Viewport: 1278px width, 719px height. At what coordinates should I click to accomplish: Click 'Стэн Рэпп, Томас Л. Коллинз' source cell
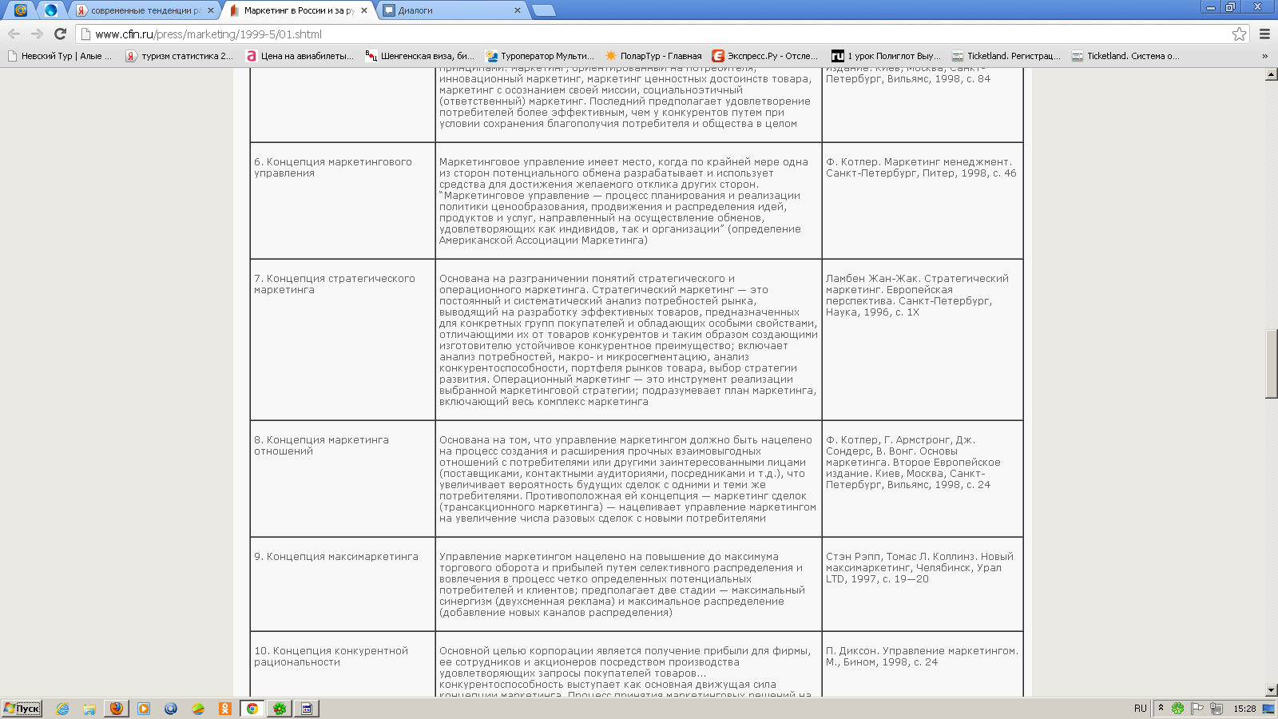(x=923, y=584)
